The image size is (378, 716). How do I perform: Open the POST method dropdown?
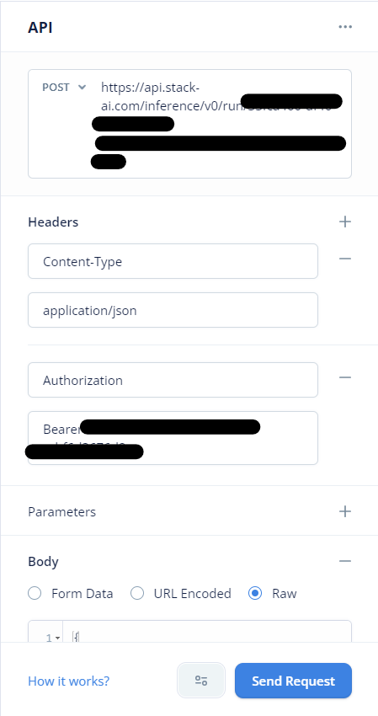coord(64,88)
